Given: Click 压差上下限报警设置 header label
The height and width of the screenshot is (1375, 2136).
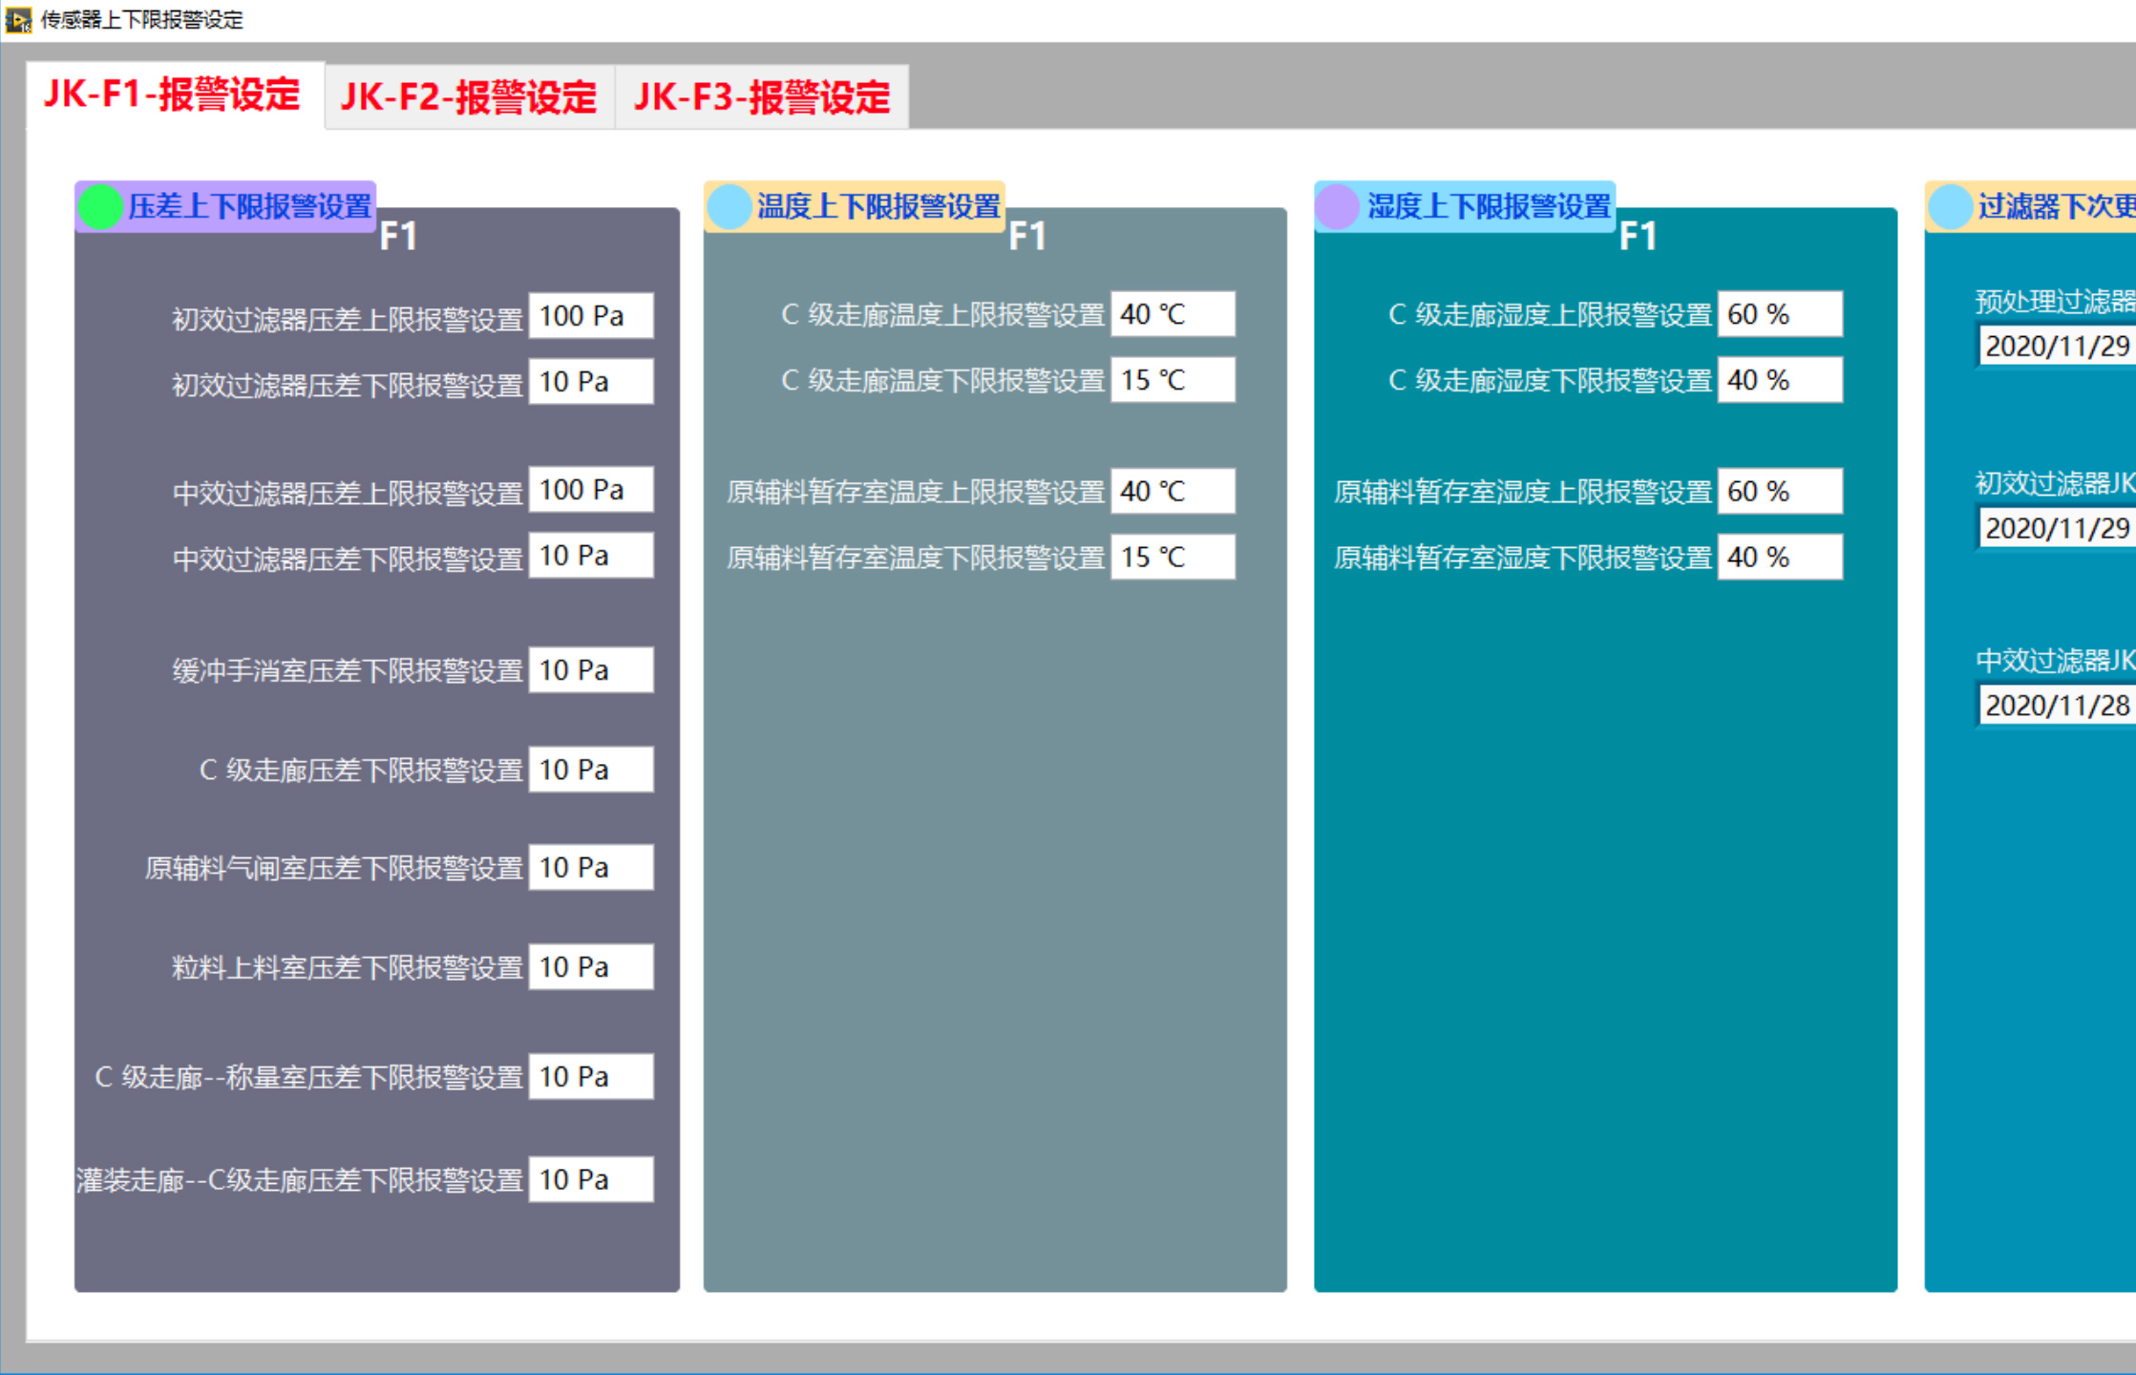Looking at the screenshot, I should [250, 206].
